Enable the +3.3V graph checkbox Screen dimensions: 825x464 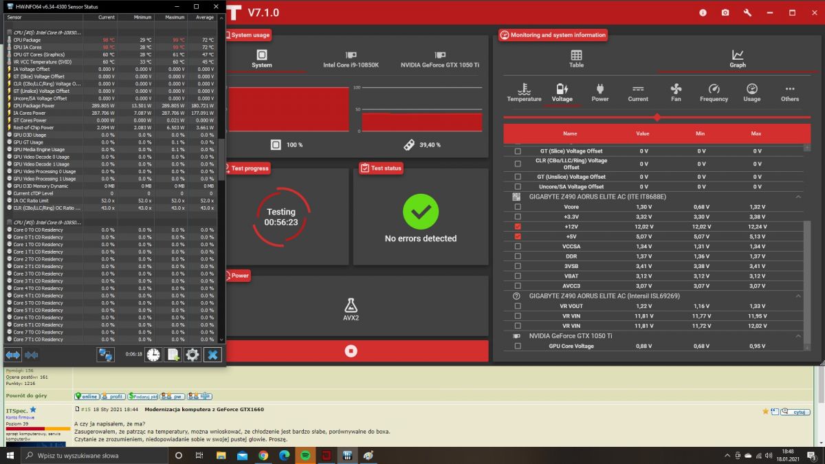coord(518,217)
